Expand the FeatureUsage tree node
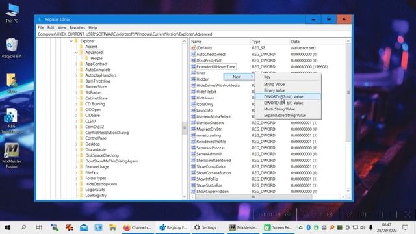 click(77, 167)
